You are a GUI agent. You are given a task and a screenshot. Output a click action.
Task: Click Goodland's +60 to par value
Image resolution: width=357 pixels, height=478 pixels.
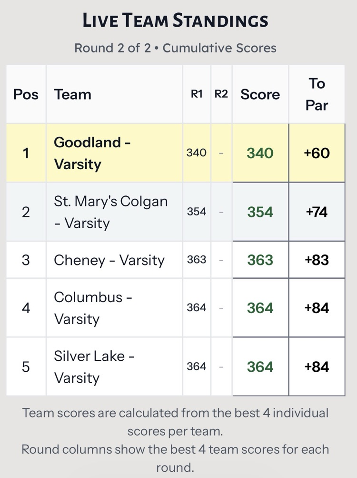tap(317, 153)
